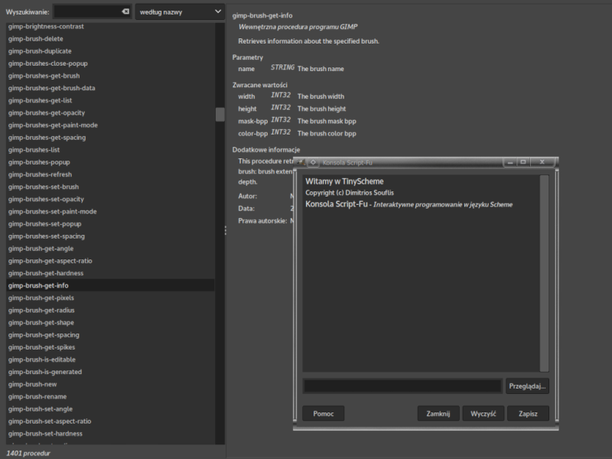Click the diamond sticky icon in the console title bar
This screenshot has height=459, width=612.
coord(313,162)
